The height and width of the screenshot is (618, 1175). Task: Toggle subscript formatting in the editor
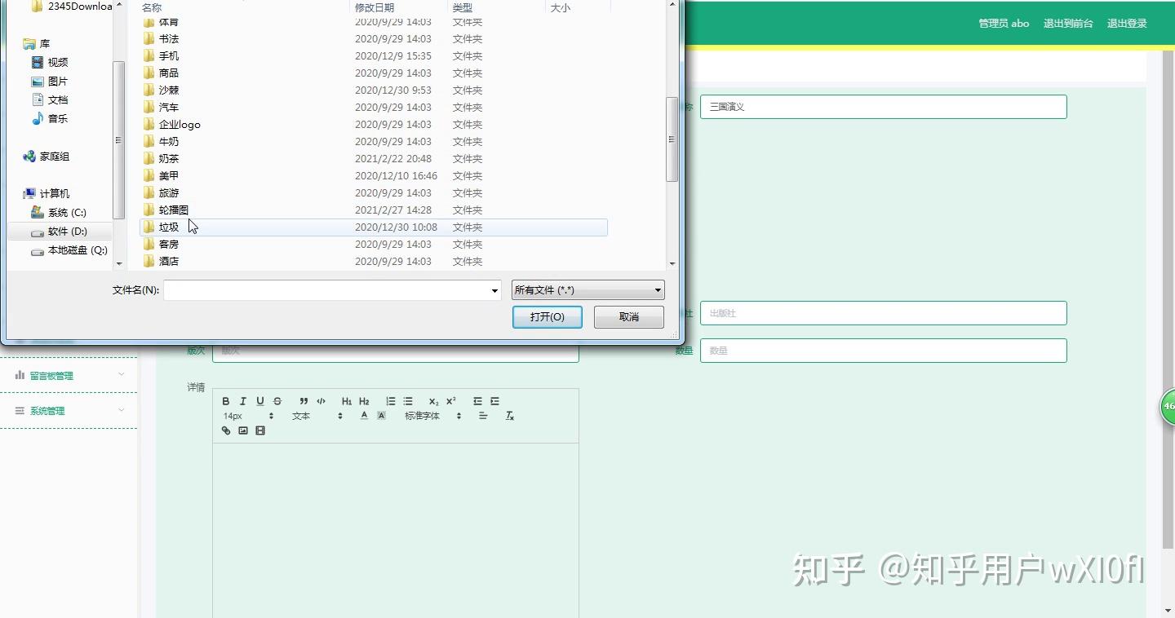coord(432,400)
